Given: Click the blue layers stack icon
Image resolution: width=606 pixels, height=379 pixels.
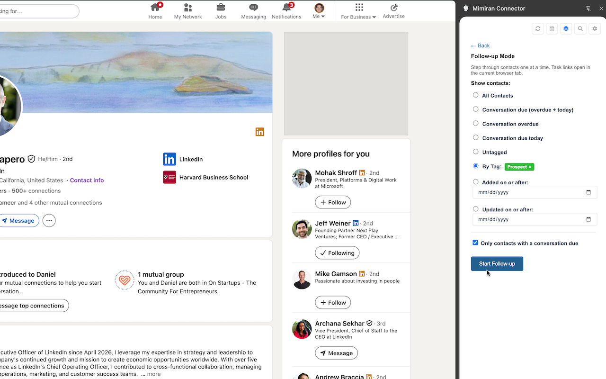Looking at the screenshot, I should (566, 29).
